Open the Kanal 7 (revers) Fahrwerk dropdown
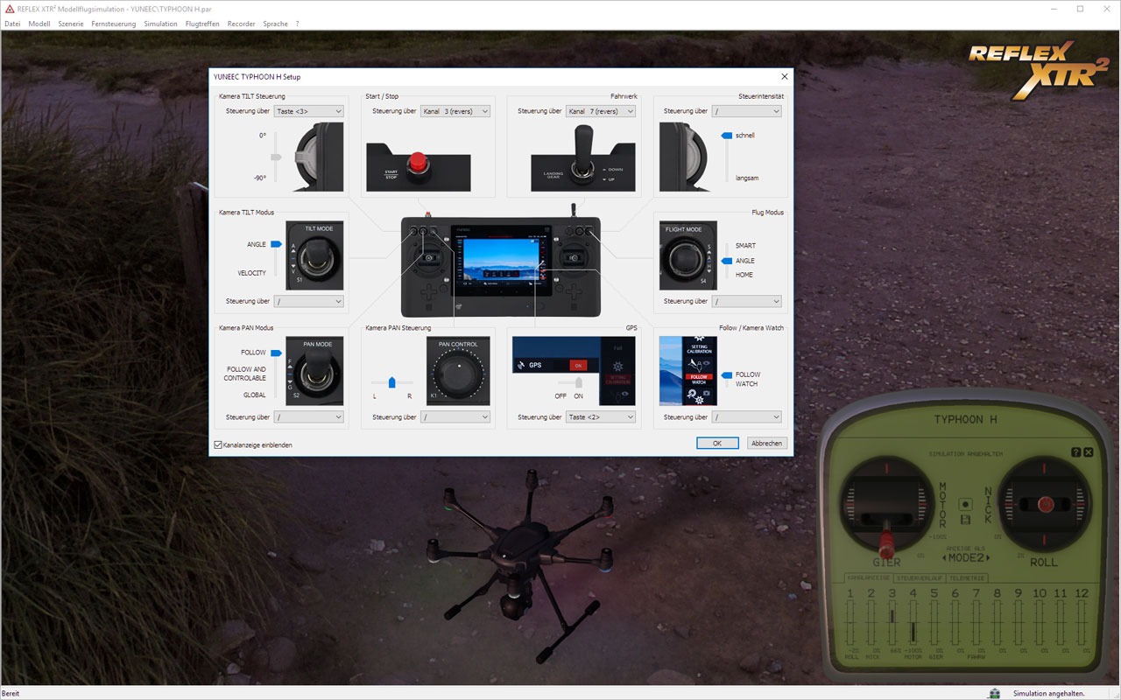The image size is (1121, 700). tap(601, 111)
